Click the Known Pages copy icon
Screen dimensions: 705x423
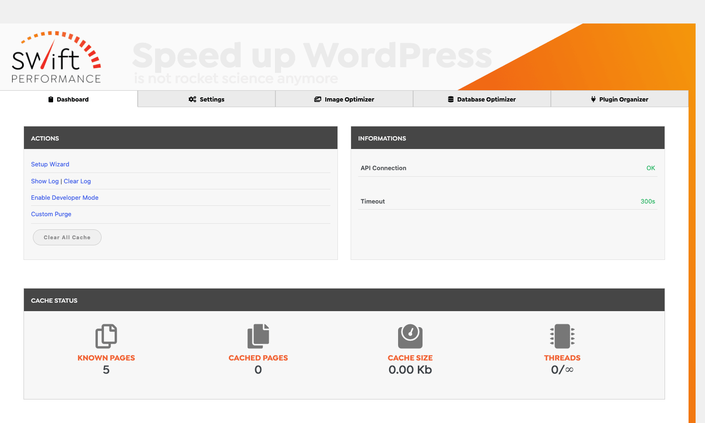coord(106,336)
